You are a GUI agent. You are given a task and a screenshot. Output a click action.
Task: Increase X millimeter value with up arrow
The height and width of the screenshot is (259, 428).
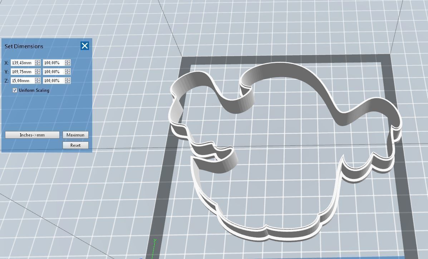tap(38, 61)
